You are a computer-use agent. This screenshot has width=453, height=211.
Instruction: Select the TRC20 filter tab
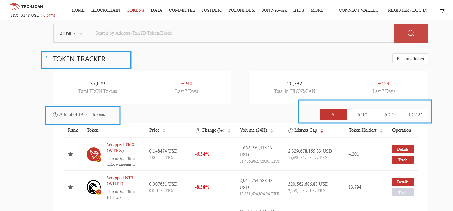[388, 115]
